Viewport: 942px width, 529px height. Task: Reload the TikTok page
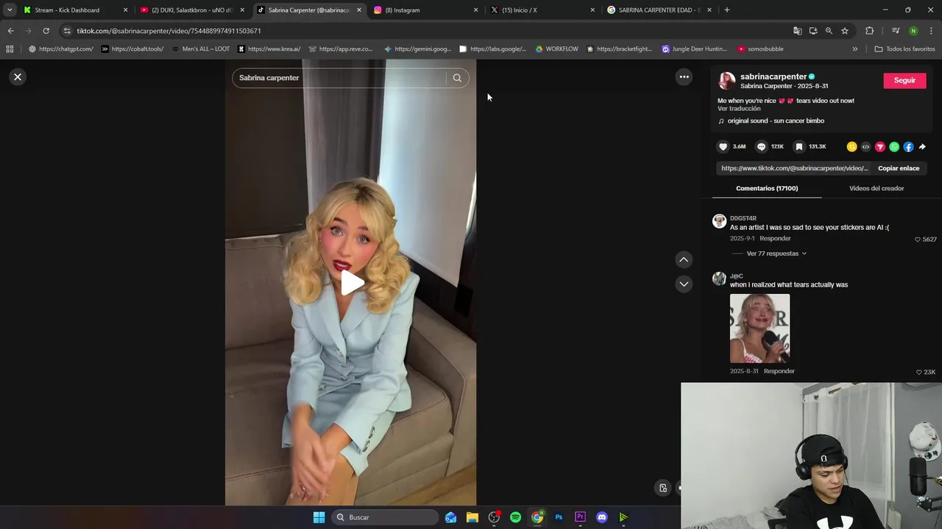46,31
